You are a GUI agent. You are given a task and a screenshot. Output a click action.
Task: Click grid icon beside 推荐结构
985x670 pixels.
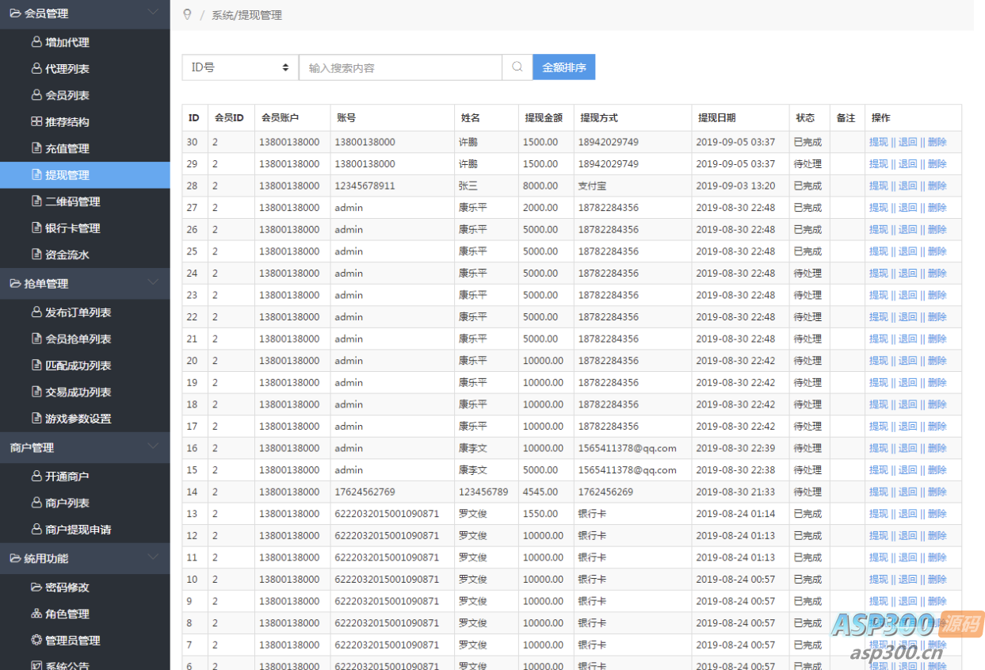coord(36,121)
